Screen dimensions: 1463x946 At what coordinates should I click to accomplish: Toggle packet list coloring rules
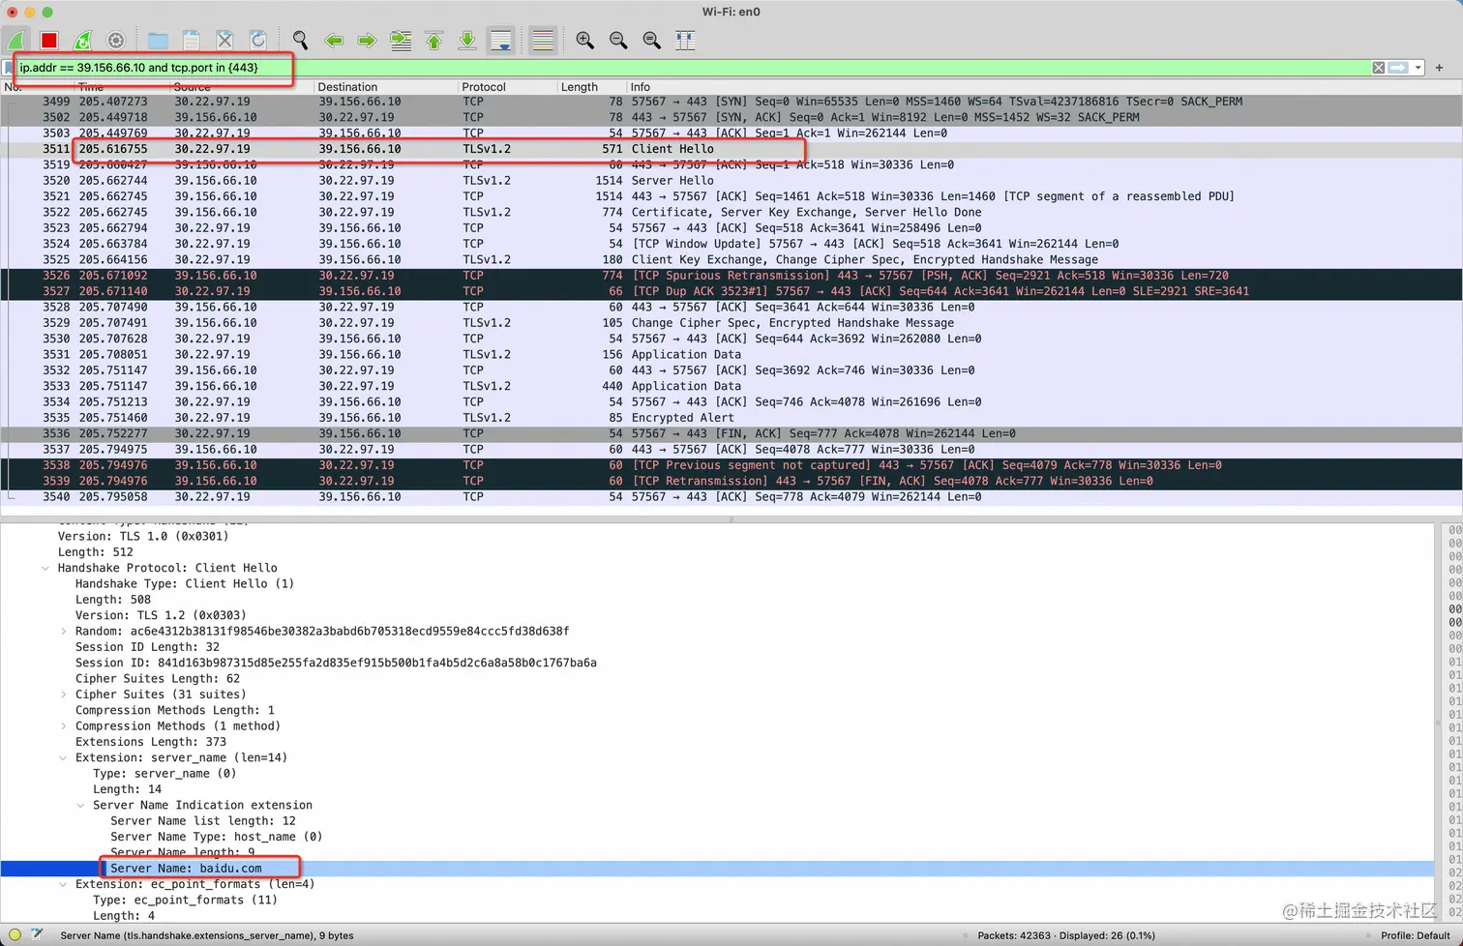click(543, 41)
